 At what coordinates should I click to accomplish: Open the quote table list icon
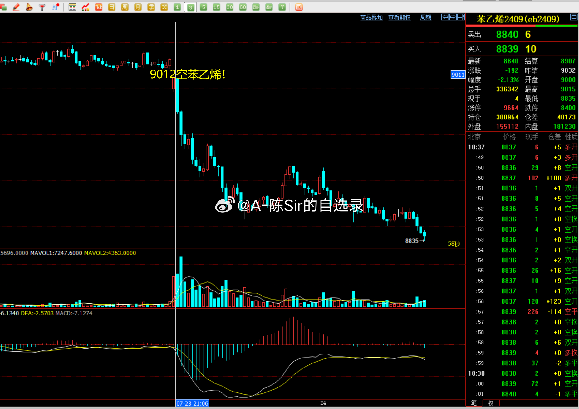pyautogui.click(x=72, y=7)
